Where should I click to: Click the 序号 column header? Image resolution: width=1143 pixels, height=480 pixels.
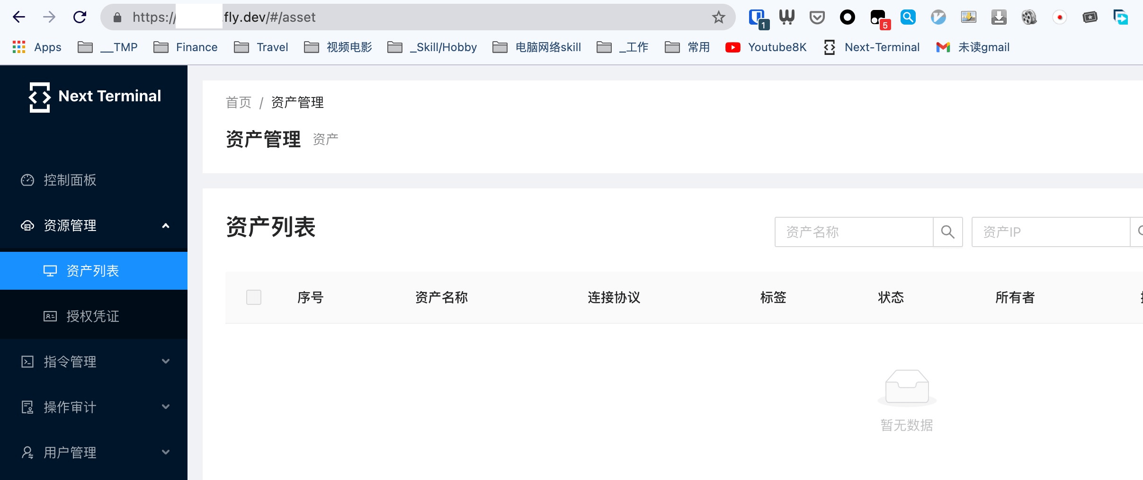311,297
